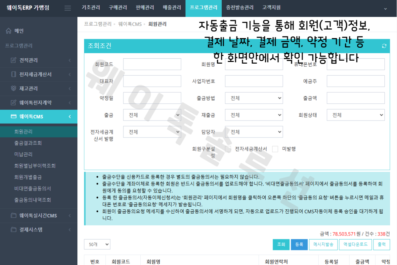Check the 미발행 checkbox
The height and width of the screenshot is (265, 397).
coord(275,149)
